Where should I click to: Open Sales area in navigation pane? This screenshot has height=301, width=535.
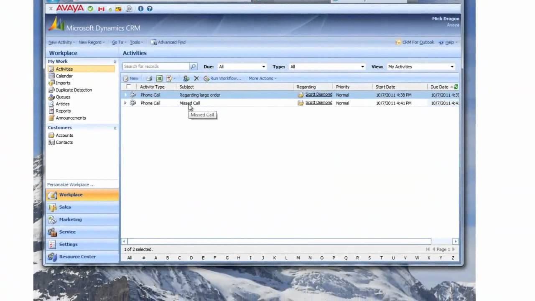[82, 207]
